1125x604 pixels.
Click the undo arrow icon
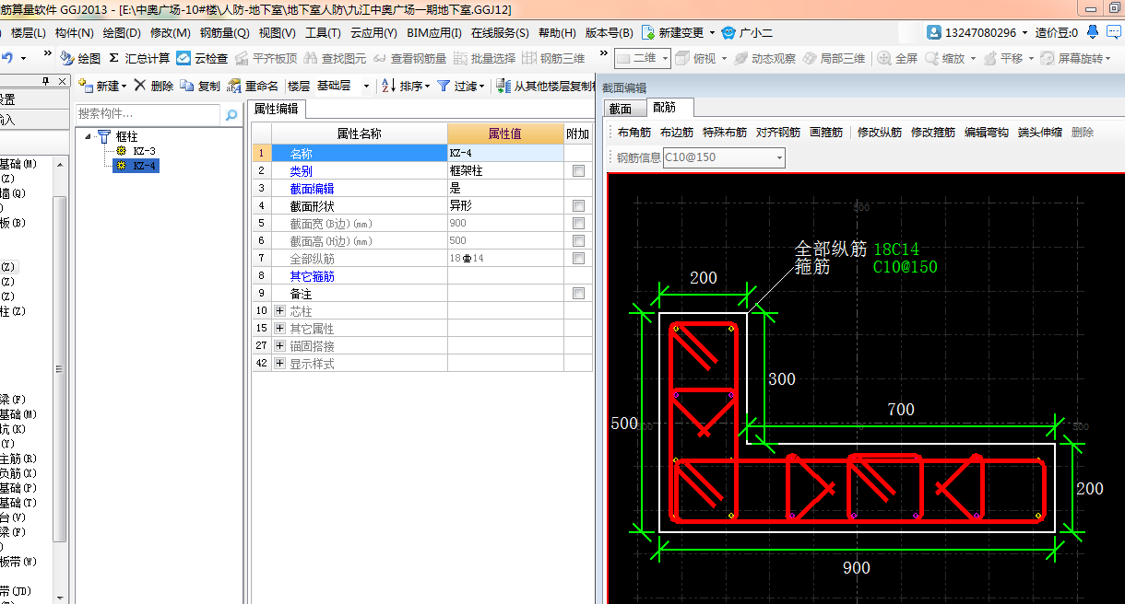coord(7,58)
